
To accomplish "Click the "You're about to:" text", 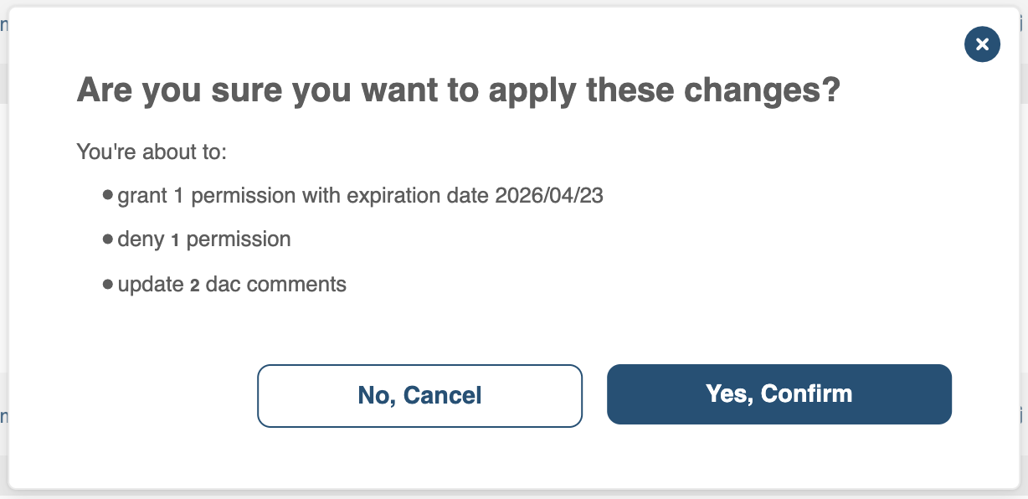I will coord(152,152).
